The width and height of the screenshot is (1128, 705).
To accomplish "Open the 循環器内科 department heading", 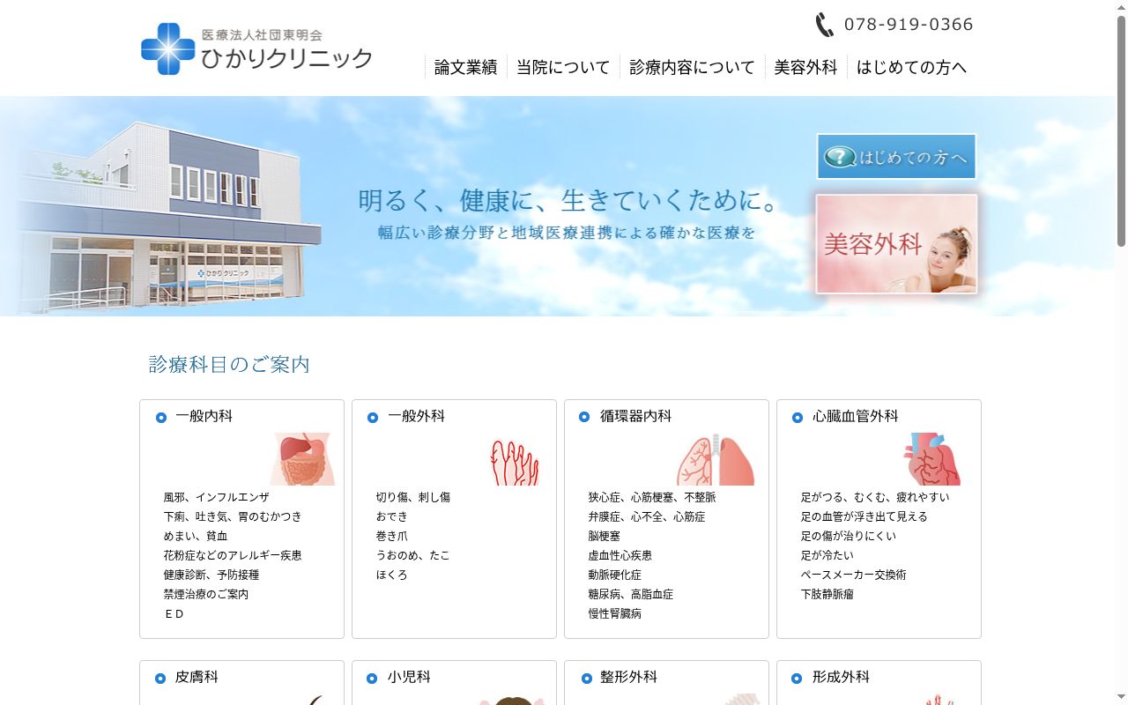I will tap(635, 416).
